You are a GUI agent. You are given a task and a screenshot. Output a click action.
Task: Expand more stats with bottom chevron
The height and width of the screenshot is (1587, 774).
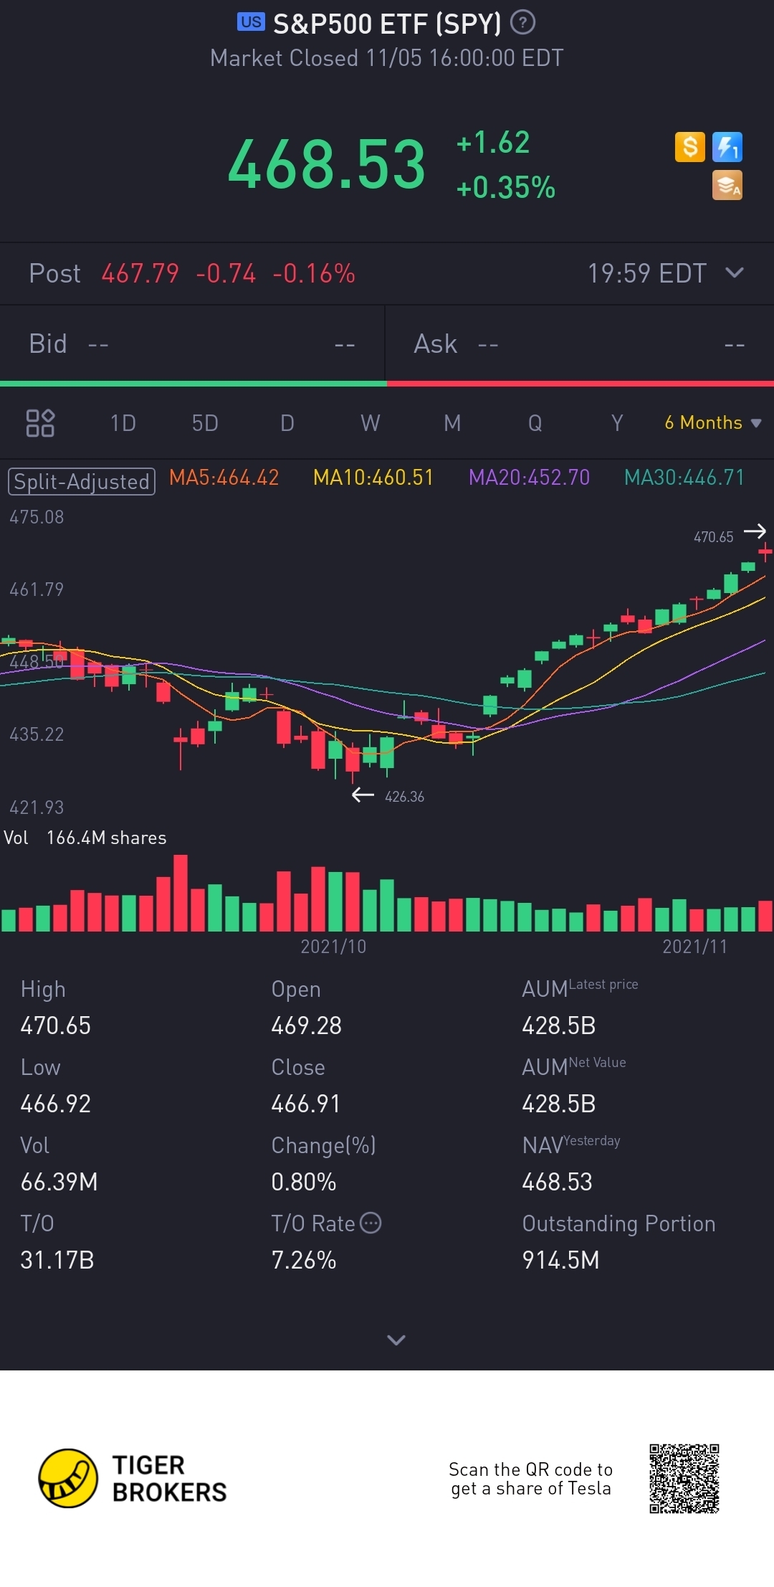point(396,1340)
